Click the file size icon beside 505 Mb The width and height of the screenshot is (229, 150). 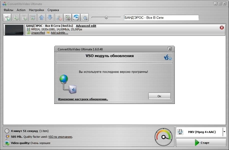click(7, 137)
